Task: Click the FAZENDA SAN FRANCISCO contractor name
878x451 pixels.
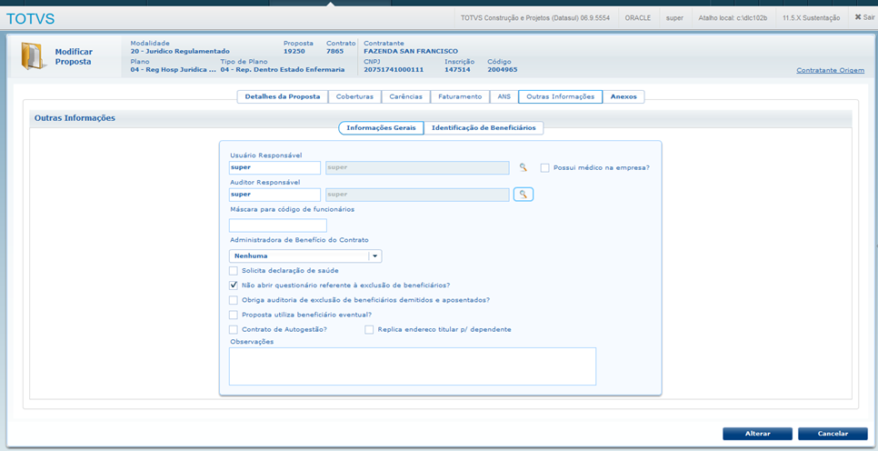Action: (411, 51)
